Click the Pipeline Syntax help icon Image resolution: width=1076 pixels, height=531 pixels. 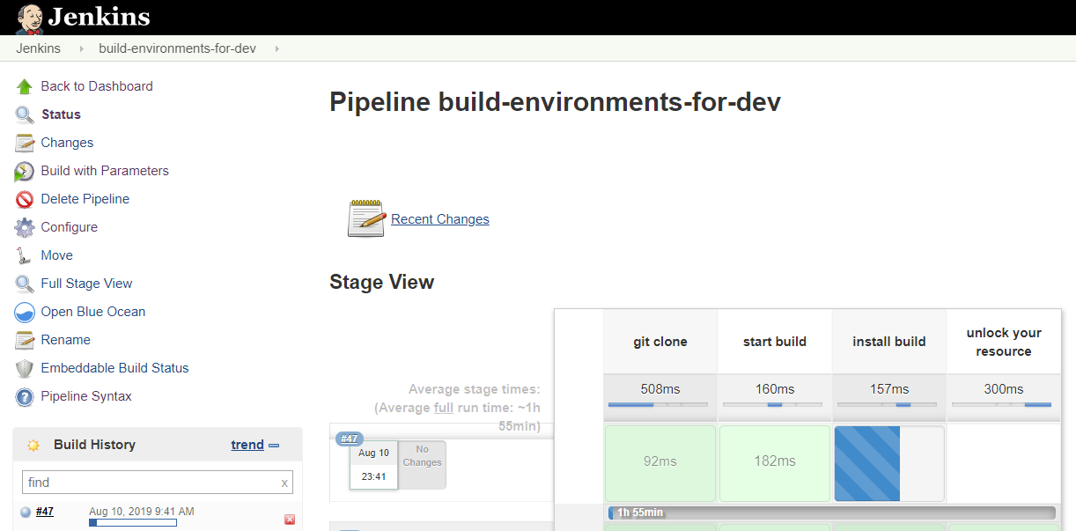25,396
